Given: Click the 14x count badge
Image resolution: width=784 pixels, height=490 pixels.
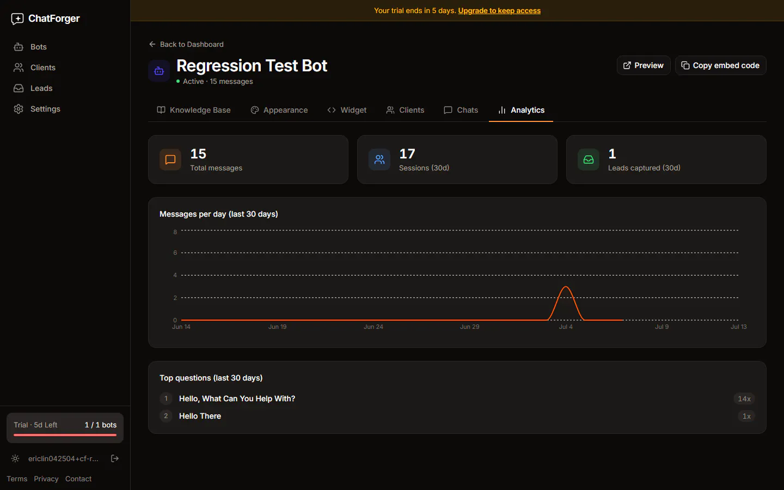Looking at the screenshot, I should click(744, 399).
